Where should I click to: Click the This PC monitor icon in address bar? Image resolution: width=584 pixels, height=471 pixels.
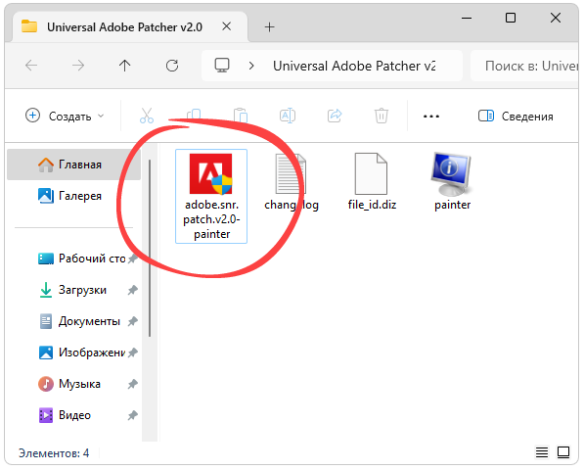coord(222,66)
